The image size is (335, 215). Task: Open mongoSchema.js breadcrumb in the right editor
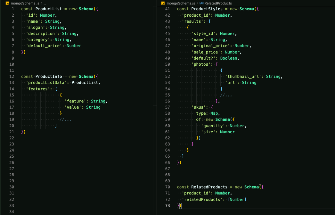tap(181, 3)
